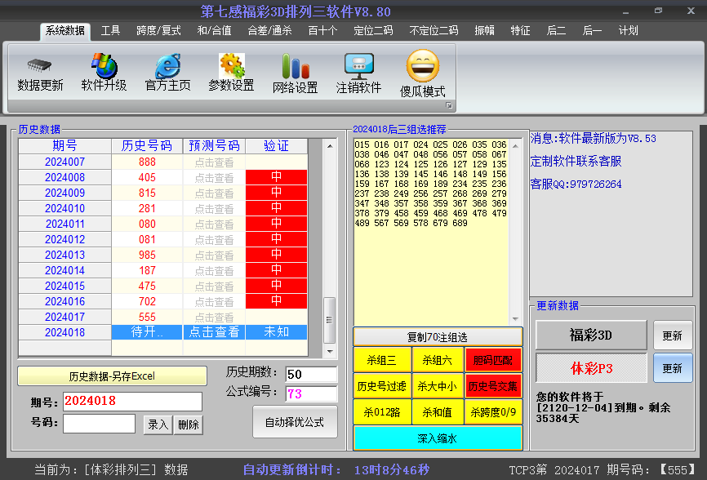Click 点击查看 in row 2024008
The image size is (707, 480).
click(x=214, y=178)
